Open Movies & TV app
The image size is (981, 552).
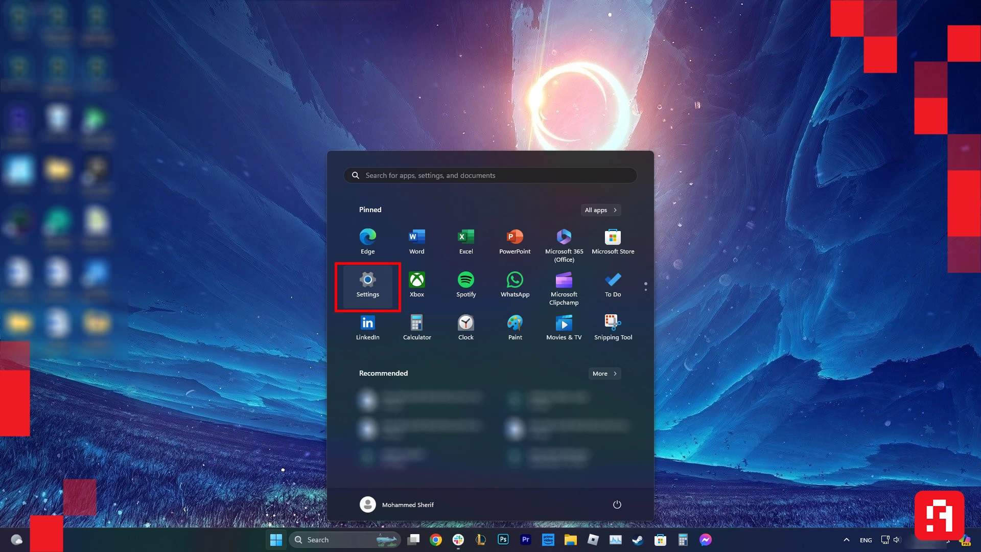(564, 328)
